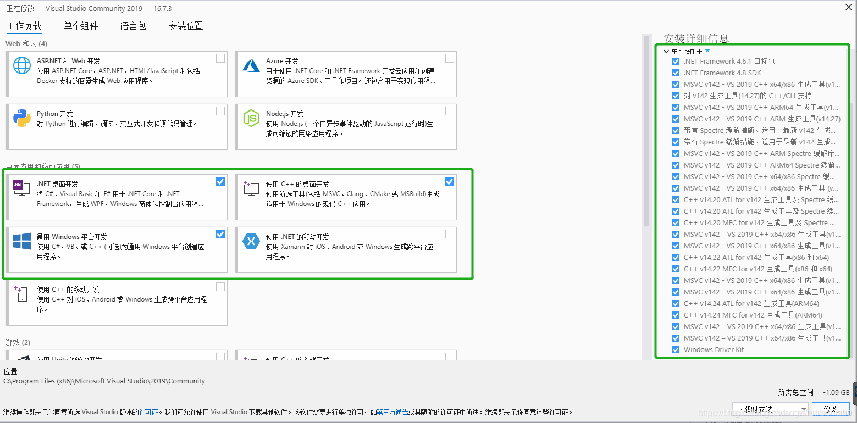Click the Node.js workload icon

[251, 118]
